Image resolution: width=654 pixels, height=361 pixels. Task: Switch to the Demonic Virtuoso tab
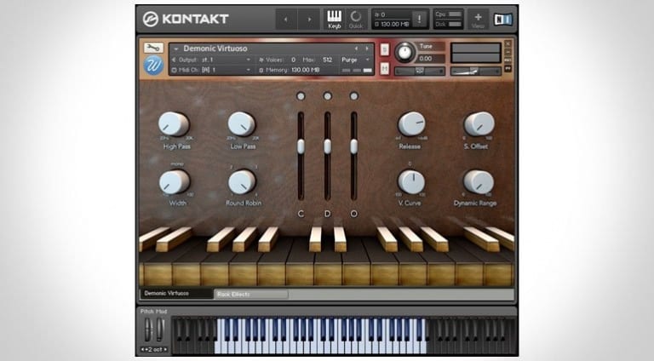pyautogui.click(x=177, y=294)
